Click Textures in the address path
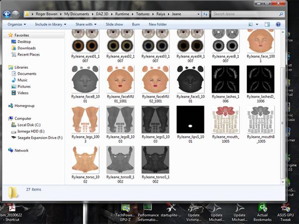Screen dimensions: 299x224 click(143, 14)
